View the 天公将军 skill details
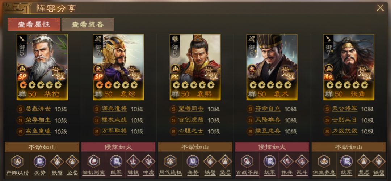Image resolution: width=391 pixels, height=181 pixels. click(x=345, y=109)
